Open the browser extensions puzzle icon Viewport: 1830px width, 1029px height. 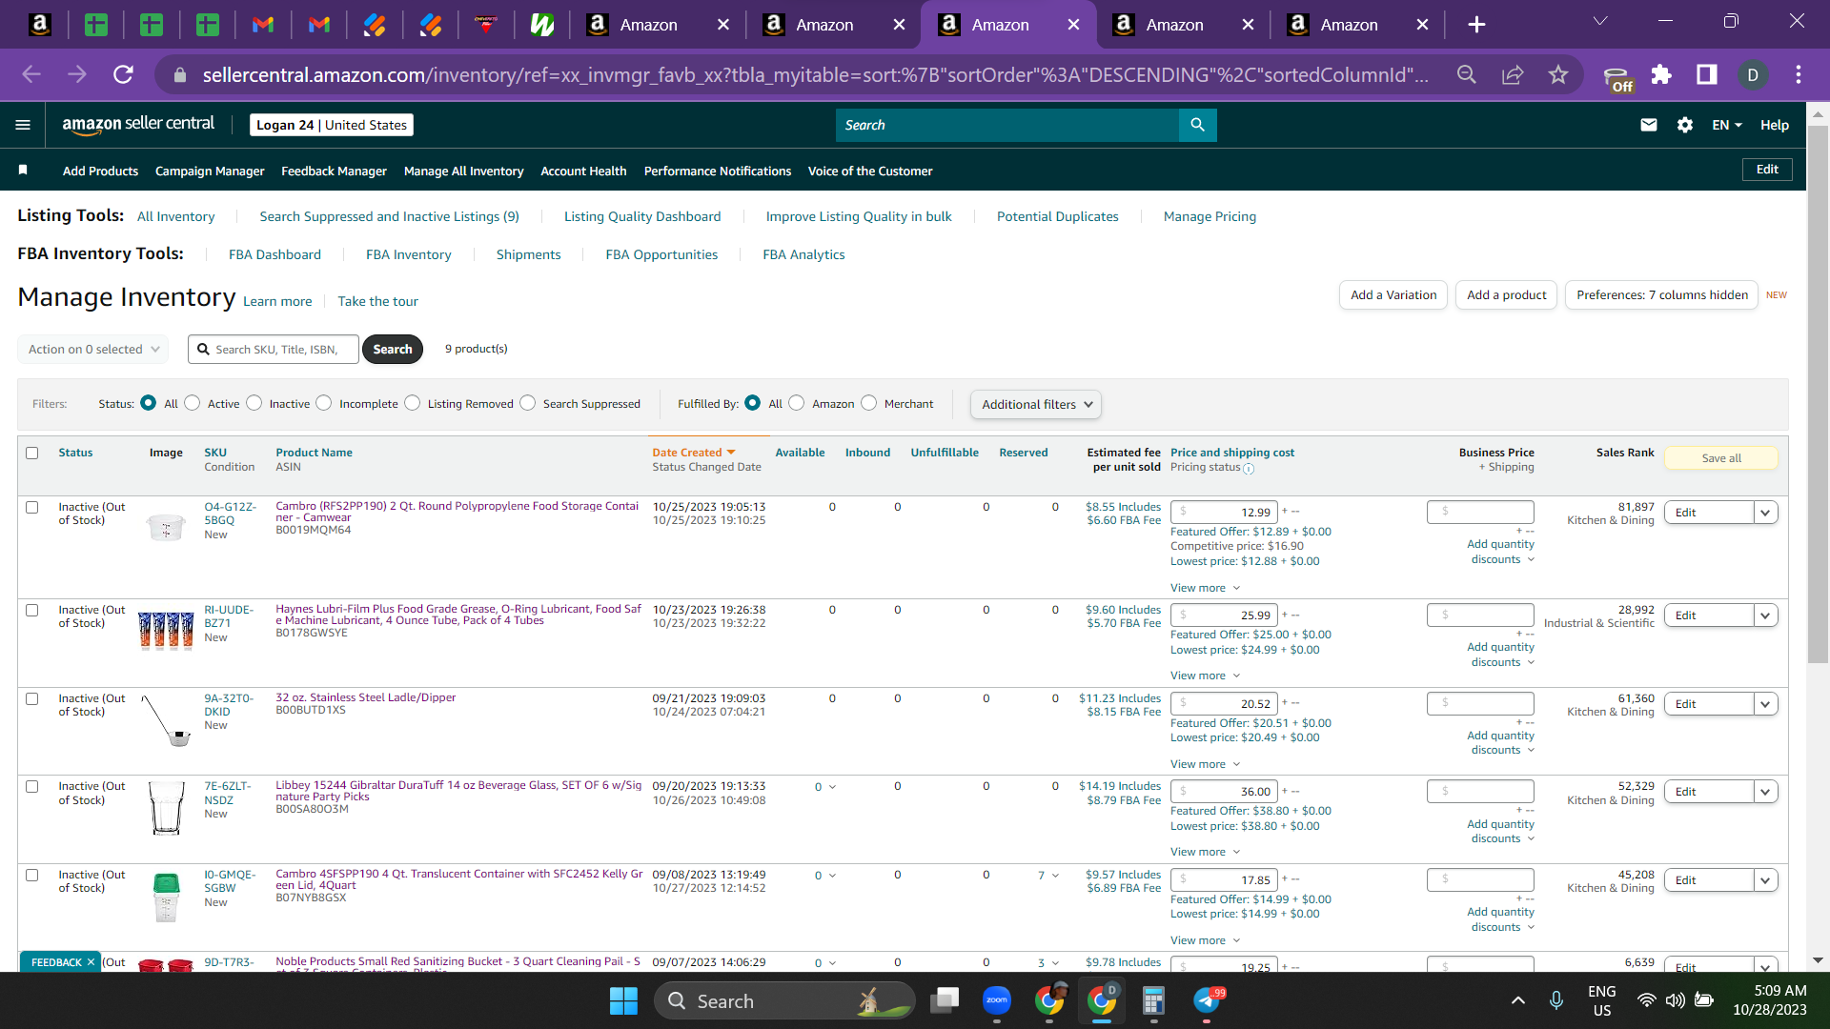pos(1661,74)
